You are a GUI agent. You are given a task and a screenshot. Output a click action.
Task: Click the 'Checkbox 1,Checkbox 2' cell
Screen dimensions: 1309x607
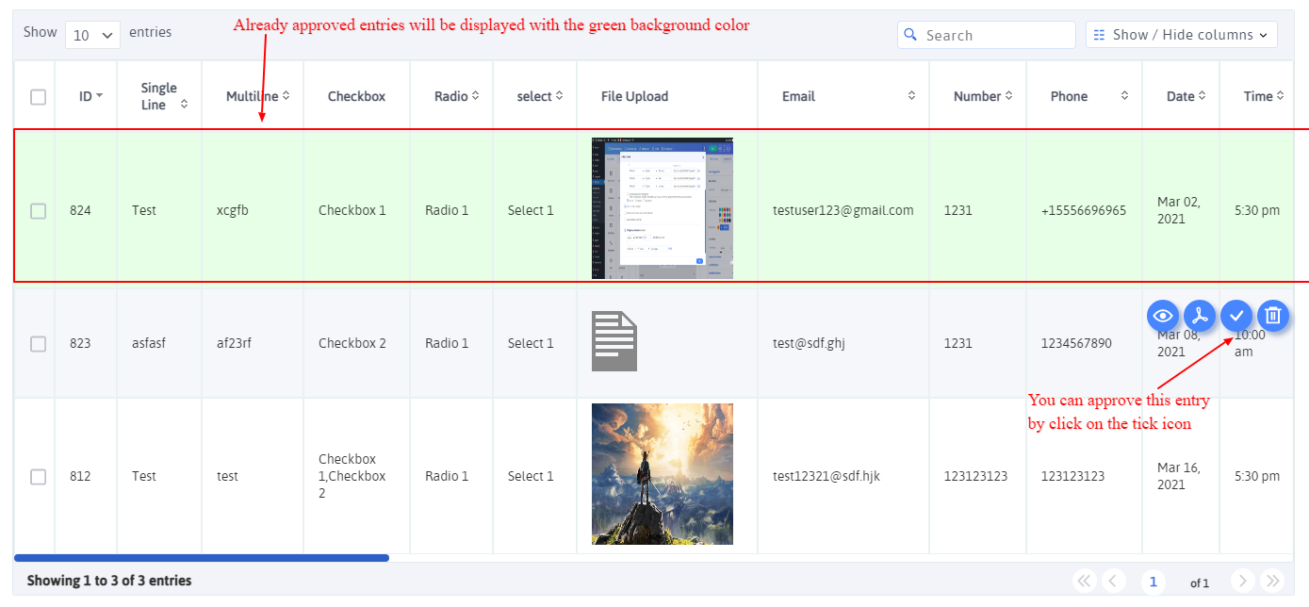pyautogui.click(x=352, y=476)
